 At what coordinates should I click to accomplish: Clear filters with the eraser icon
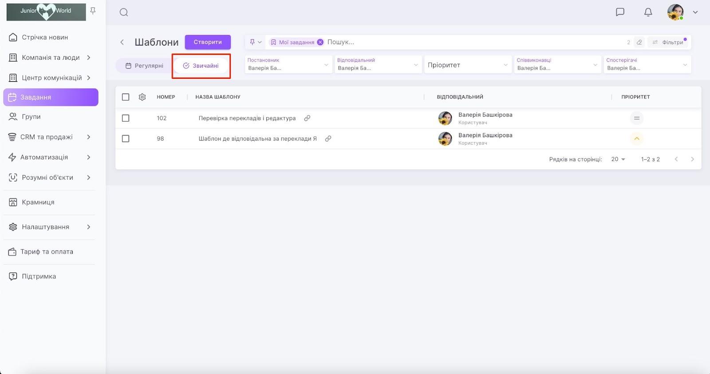(x=639, y=42)
